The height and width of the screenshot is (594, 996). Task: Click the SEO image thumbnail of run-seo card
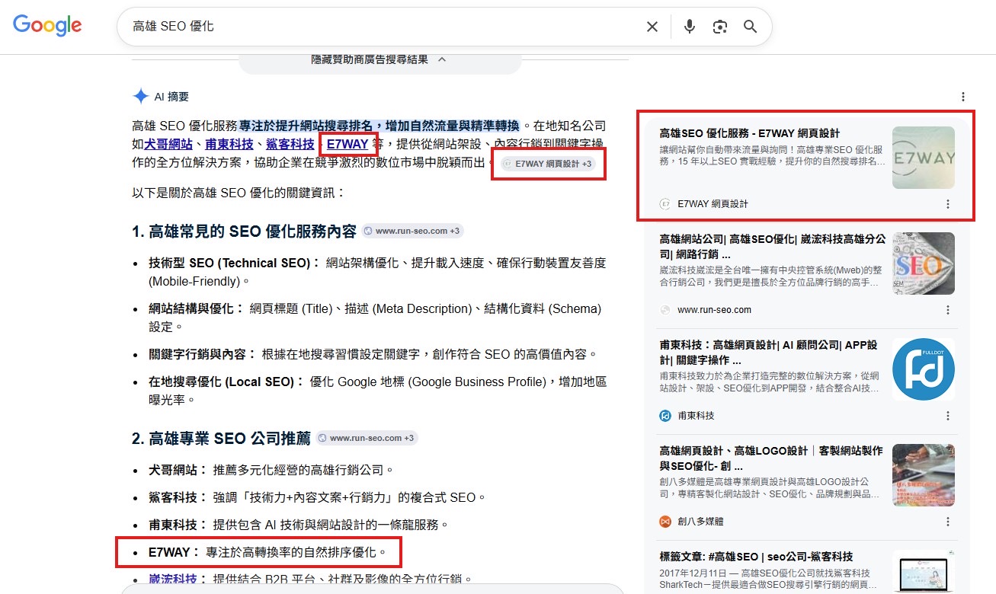click(x=924, y=263)
